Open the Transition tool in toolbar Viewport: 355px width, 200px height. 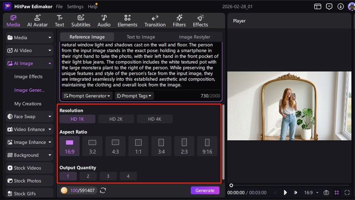pos(155,20)
